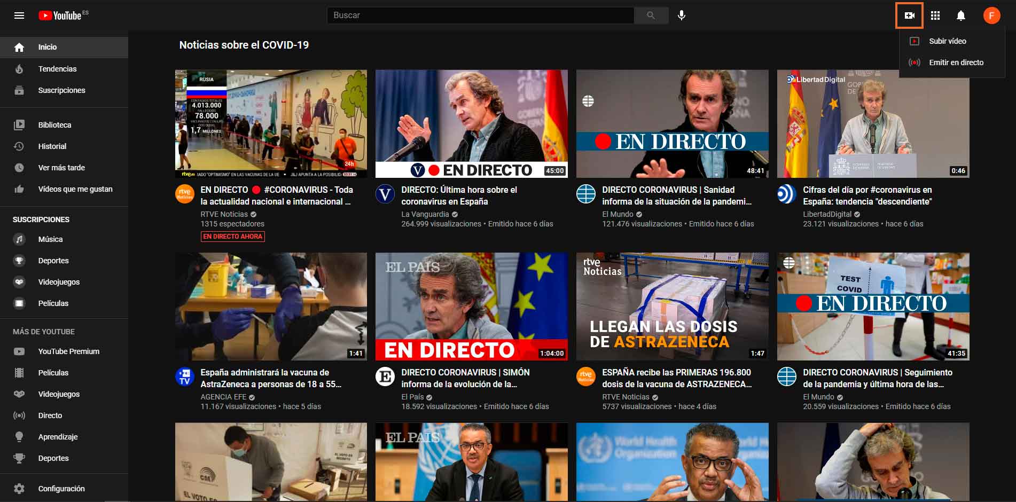Open Videojuegos under Más de YouTube
1016x502 pixels.
click(64, 394)
